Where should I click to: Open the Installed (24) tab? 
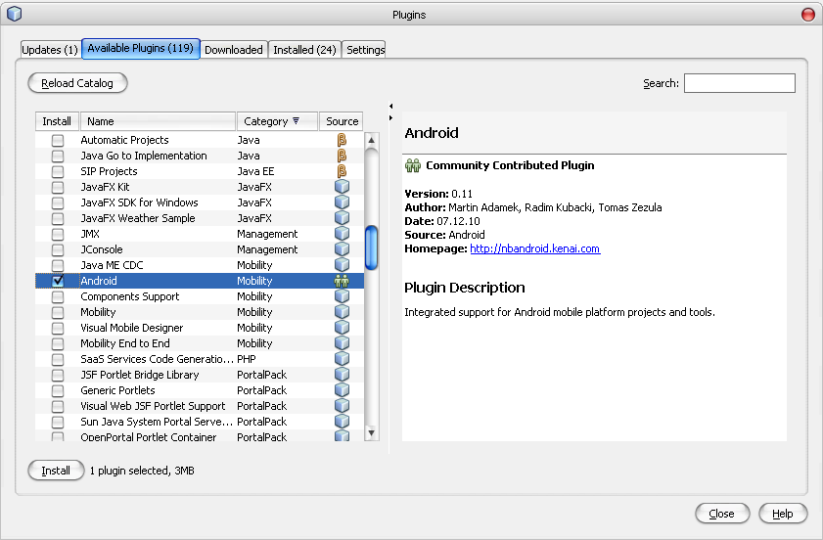tap(304, 50)
